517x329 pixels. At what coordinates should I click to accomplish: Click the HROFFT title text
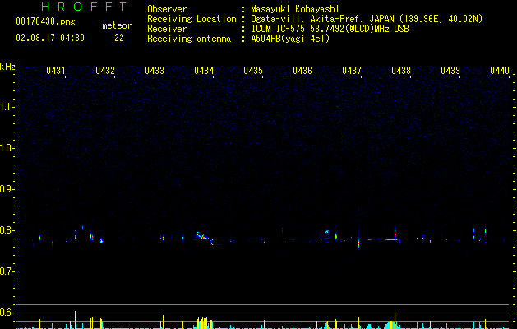[84, 7]
